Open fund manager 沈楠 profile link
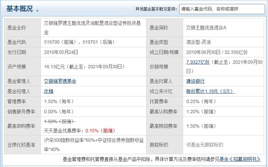268x167 pixels. pos(48,91)
